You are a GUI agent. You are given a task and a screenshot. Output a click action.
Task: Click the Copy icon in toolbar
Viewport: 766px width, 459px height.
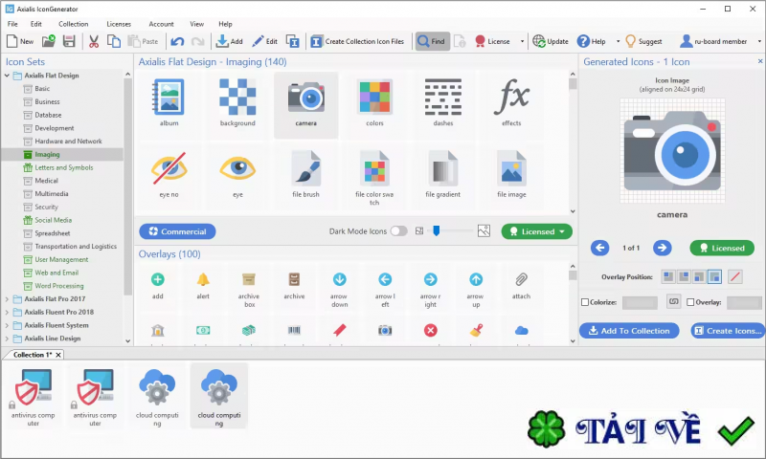pos(114,41)
